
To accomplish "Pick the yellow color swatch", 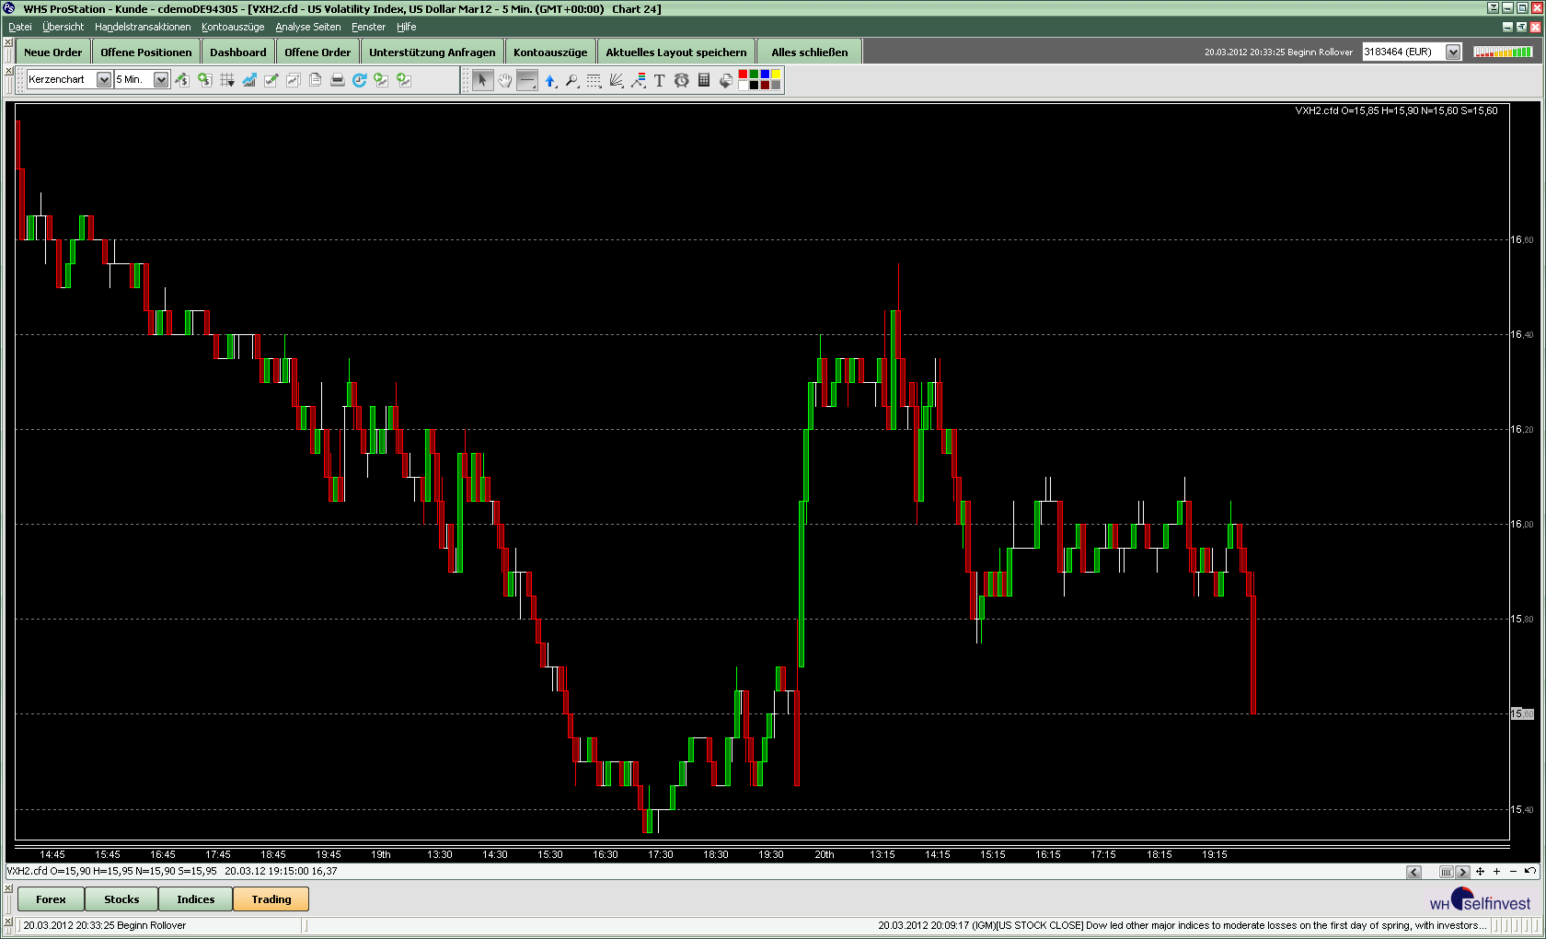I will coord(776,75).
